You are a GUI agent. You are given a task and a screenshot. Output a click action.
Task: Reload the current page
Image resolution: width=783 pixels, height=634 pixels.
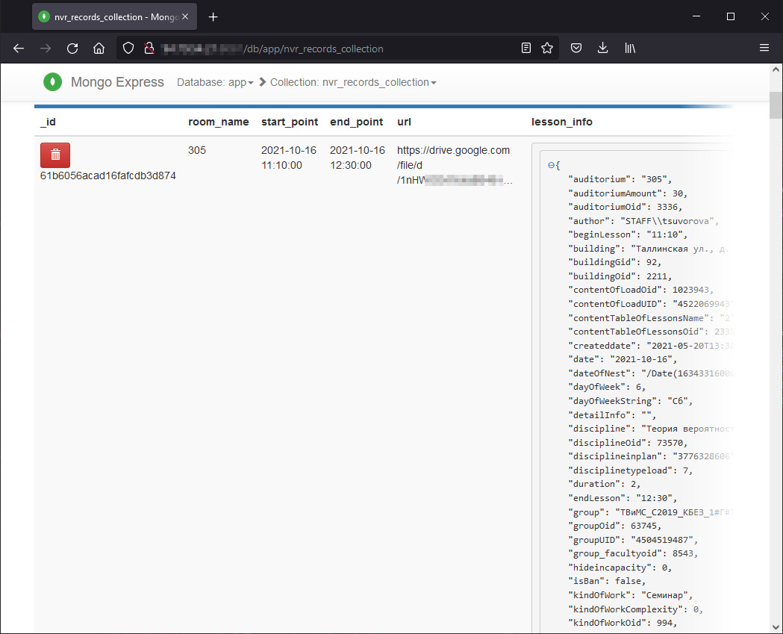coord(72,49)
